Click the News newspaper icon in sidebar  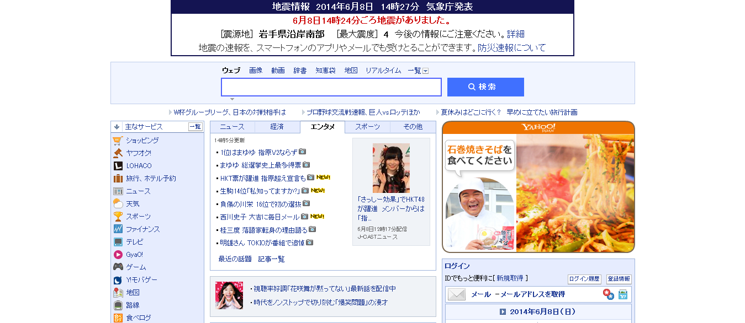(118, 191)
